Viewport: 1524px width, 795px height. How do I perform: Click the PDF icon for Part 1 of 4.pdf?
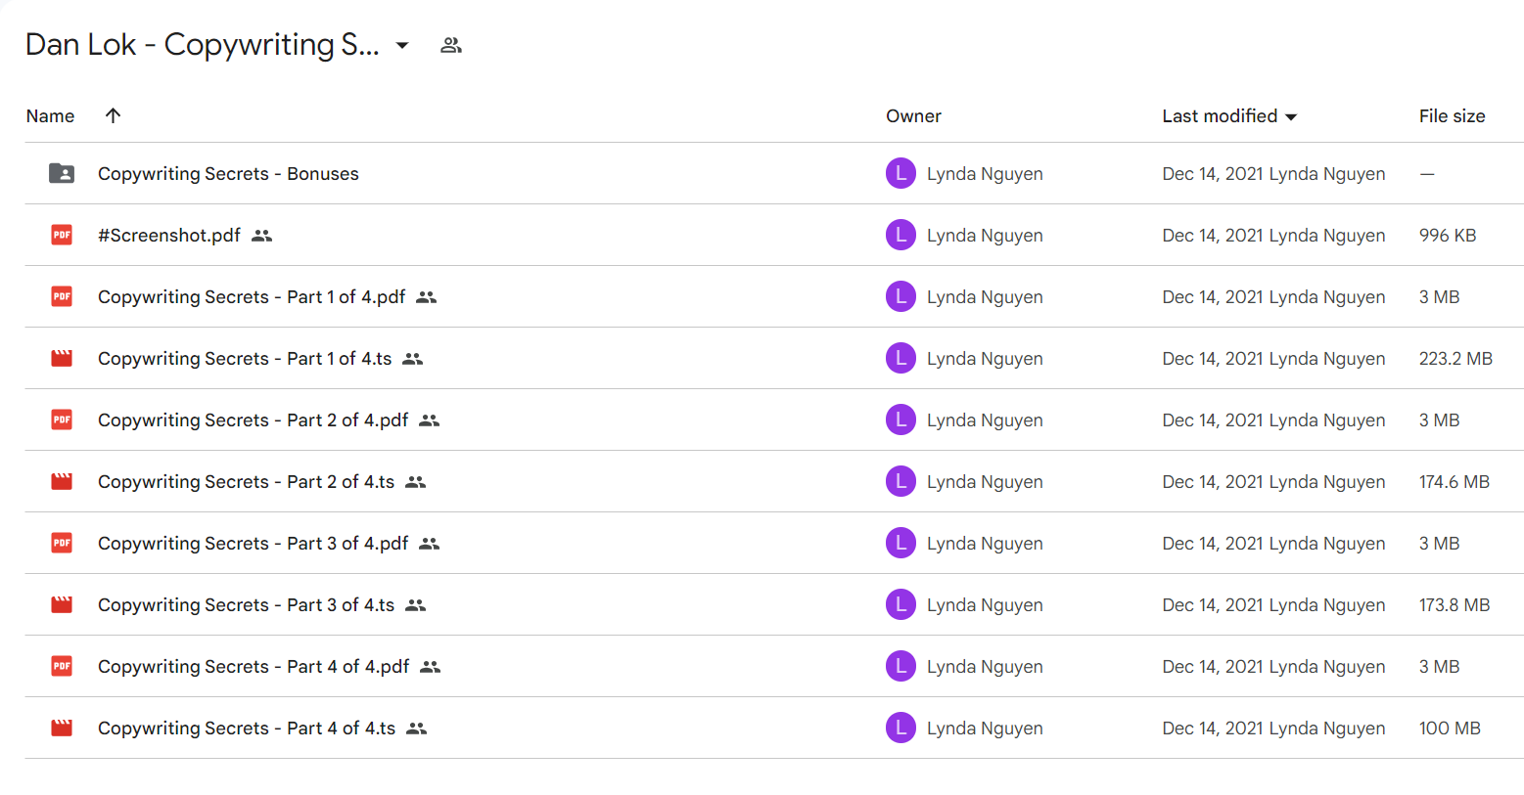point(62,296)
